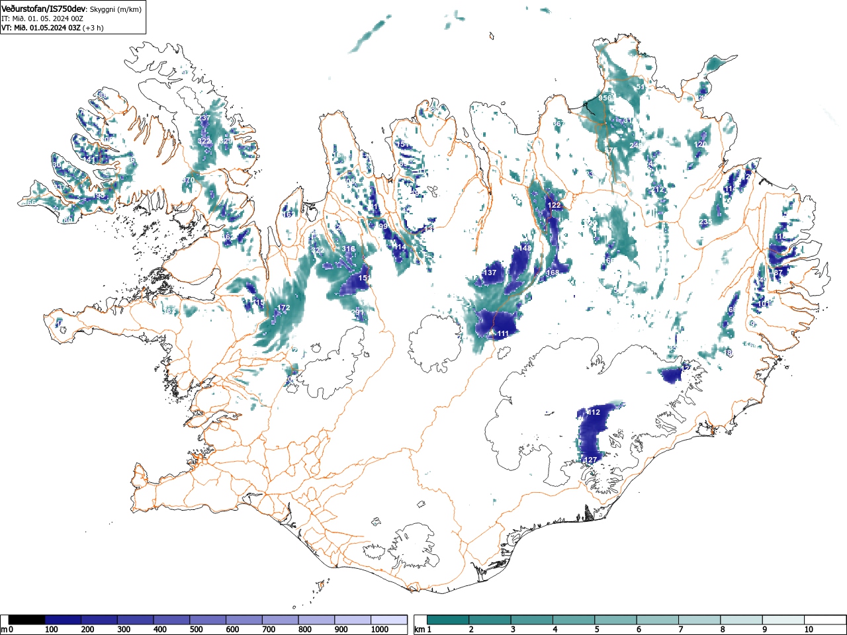Click the 187 visibility value on map

tap(778, 273)
